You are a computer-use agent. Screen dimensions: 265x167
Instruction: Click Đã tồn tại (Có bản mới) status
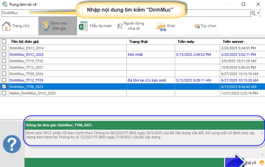tap(147, 80)
